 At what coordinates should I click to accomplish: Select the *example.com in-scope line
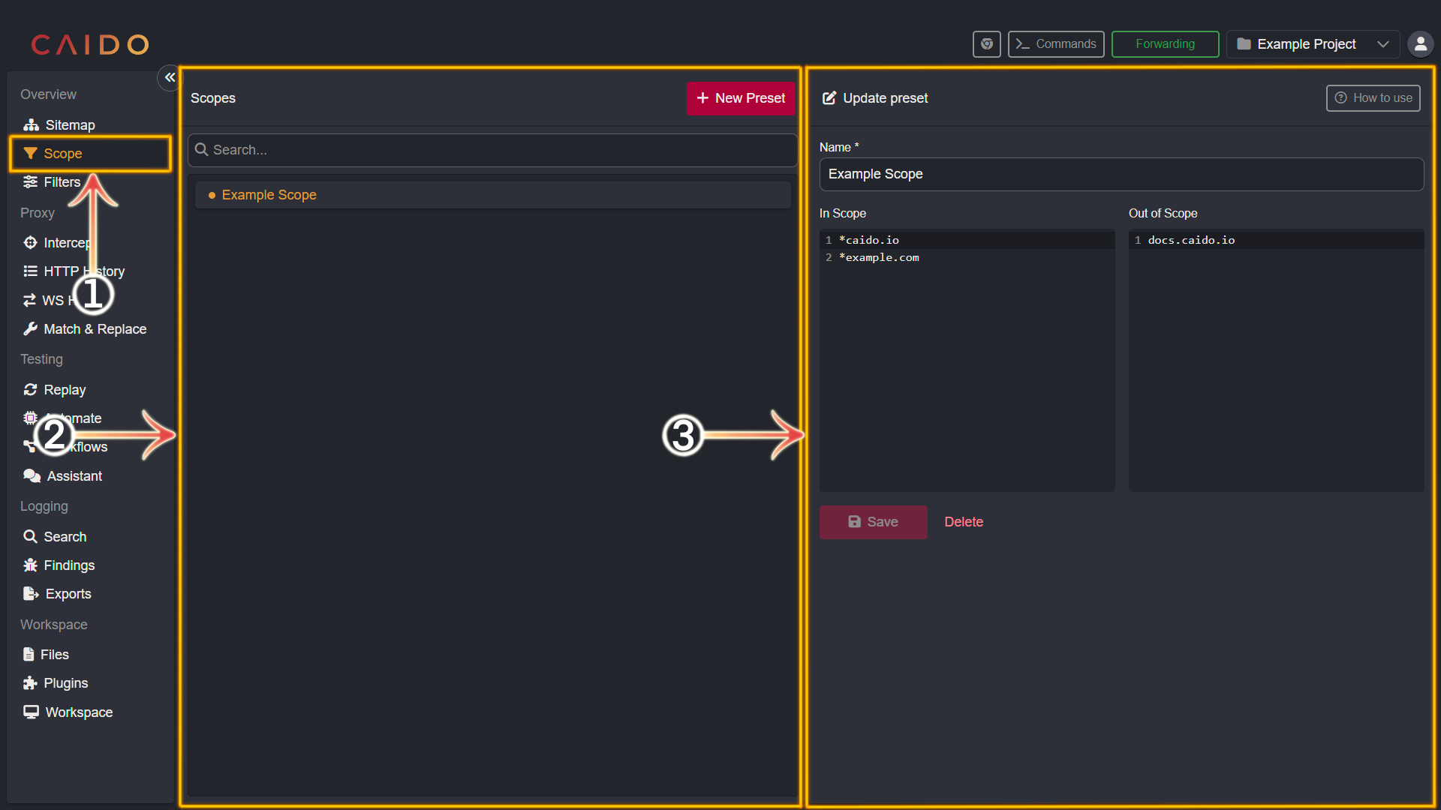point(880,257)
